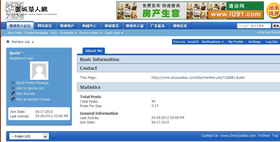Viewport: 280px width, 142px height.
Task: Open the Forum Actions dropdown
Action: tap(91, 33)
